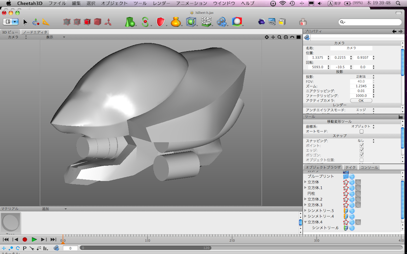
Task: Toggle the オートモード checkbox
Action: click(362, 131)
